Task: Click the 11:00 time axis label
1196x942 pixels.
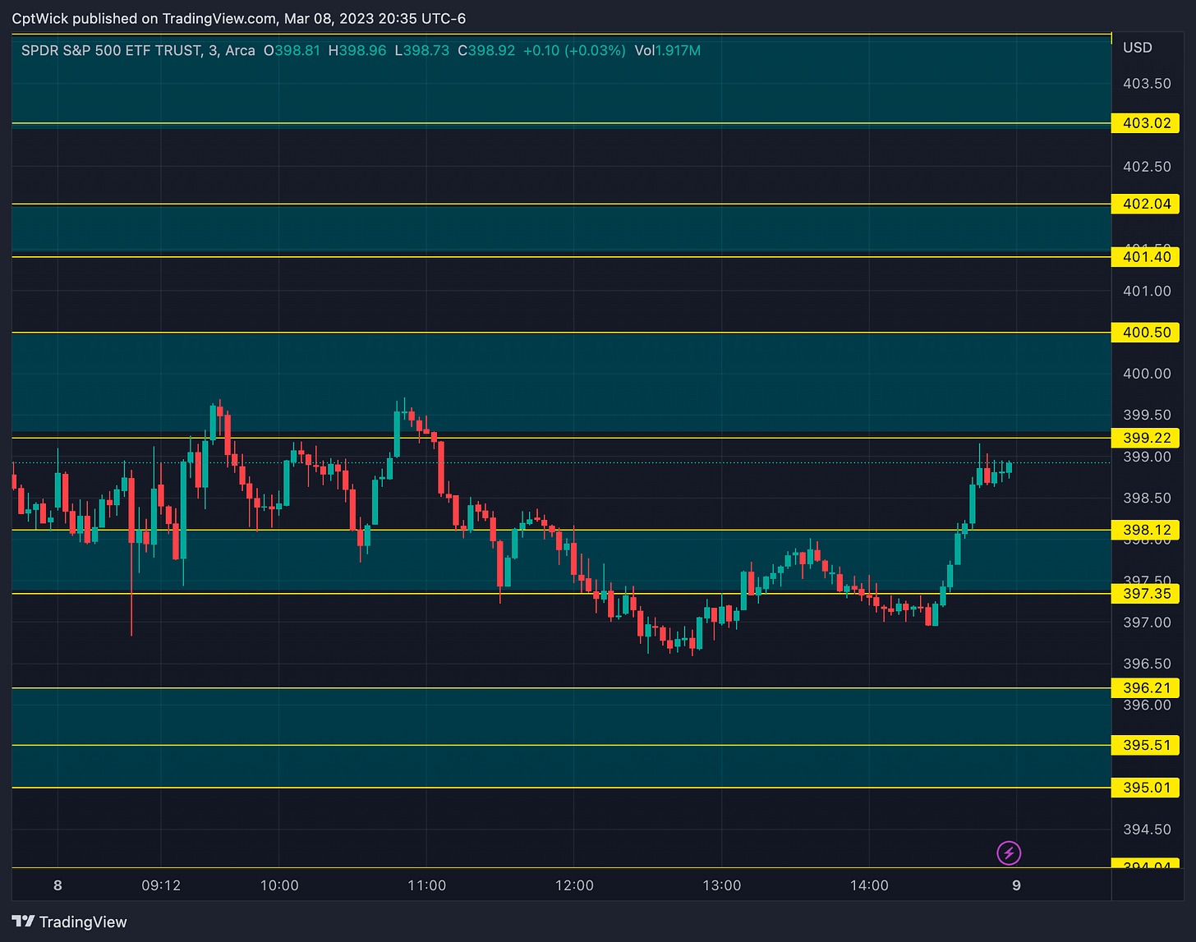Action: click(427, 885)
